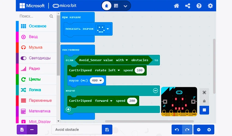Switch editor to JavaScript mode
This screenshot has width=232, height=136.
(116, 6)
